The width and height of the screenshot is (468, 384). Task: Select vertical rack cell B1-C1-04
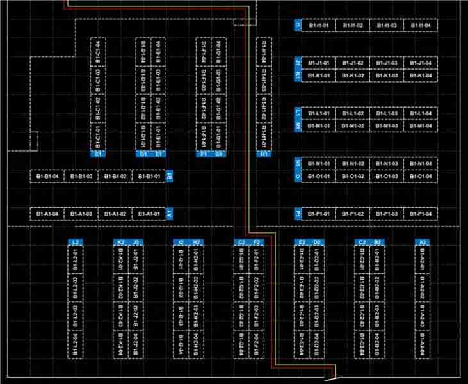98,52
